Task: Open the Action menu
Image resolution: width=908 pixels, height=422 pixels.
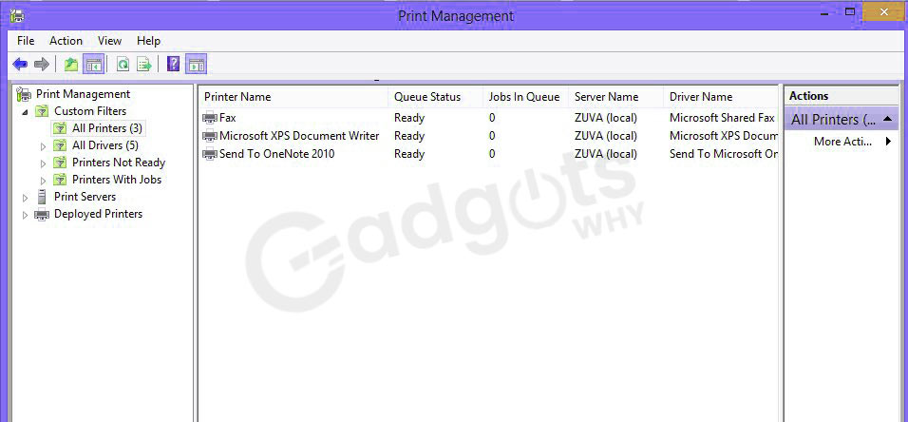Action: tap(66, 41)
